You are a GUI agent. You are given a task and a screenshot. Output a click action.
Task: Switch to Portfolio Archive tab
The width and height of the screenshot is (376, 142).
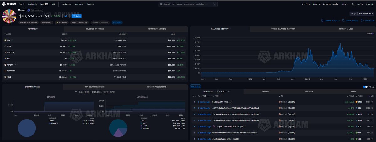(157, 29)
